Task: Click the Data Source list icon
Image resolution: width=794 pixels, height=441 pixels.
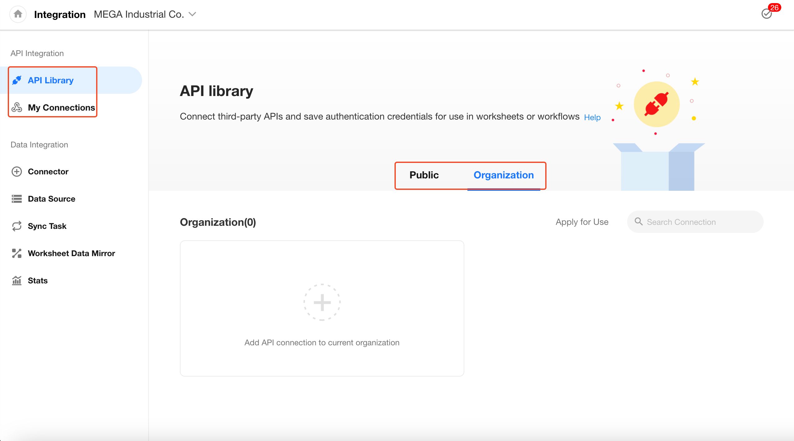Action: point(17,199)
